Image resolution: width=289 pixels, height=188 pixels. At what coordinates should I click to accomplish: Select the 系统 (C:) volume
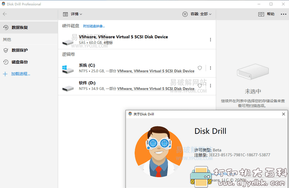(x=137, y=68)
